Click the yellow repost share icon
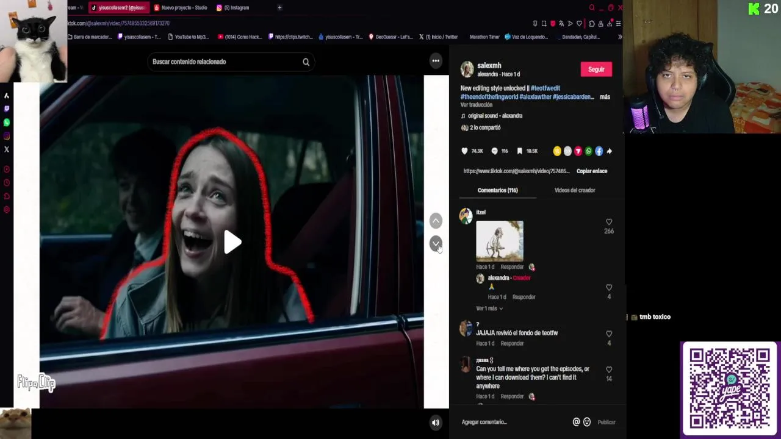 click(557, 151)
